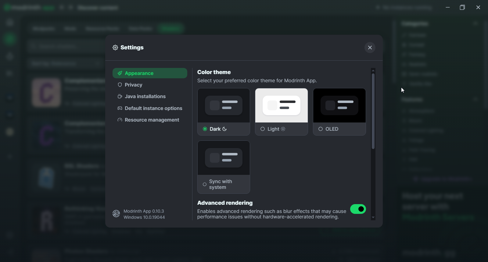488x262 pixels.
Task: Toggle the Advanced rendering switch
Action: (x=358, y=209)
